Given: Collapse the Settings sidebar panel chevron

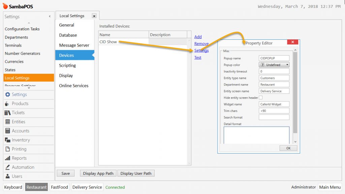Looking at the screenshot, I should coord(50,17).
